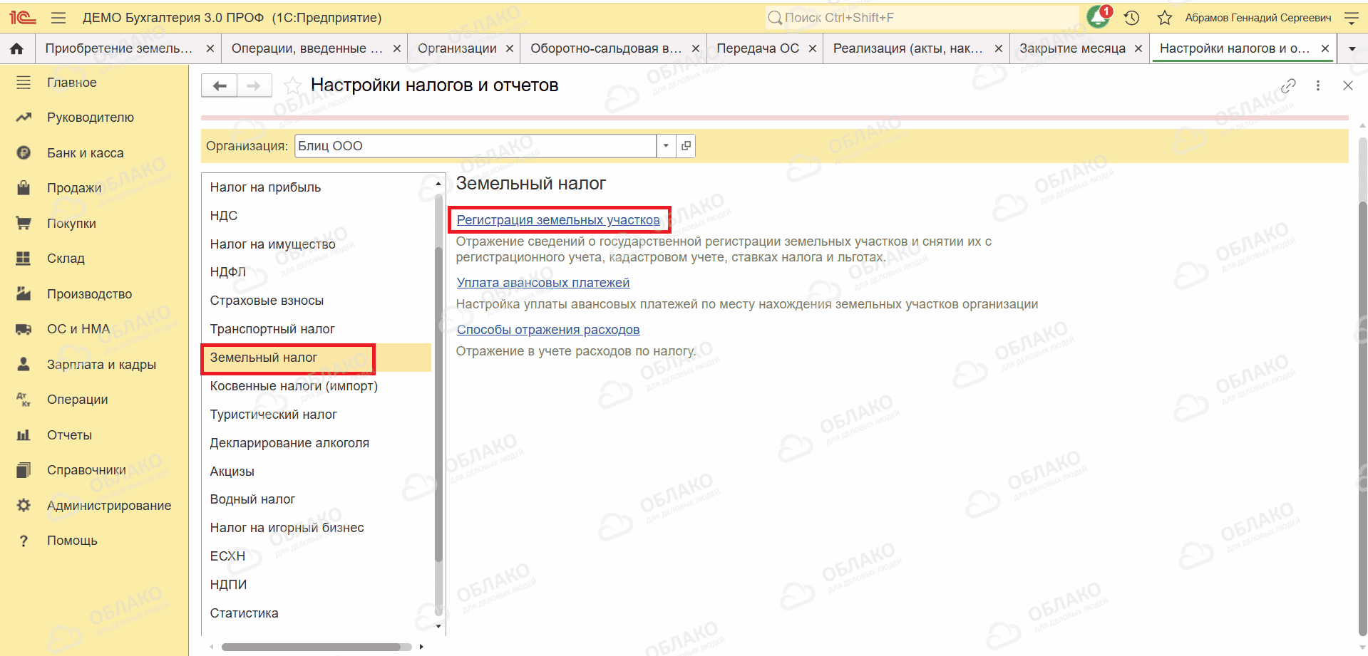This screenshot has height=656, width=1368.
Task: Close the Закрытие месяца tab
Action: pos(1138,48)
